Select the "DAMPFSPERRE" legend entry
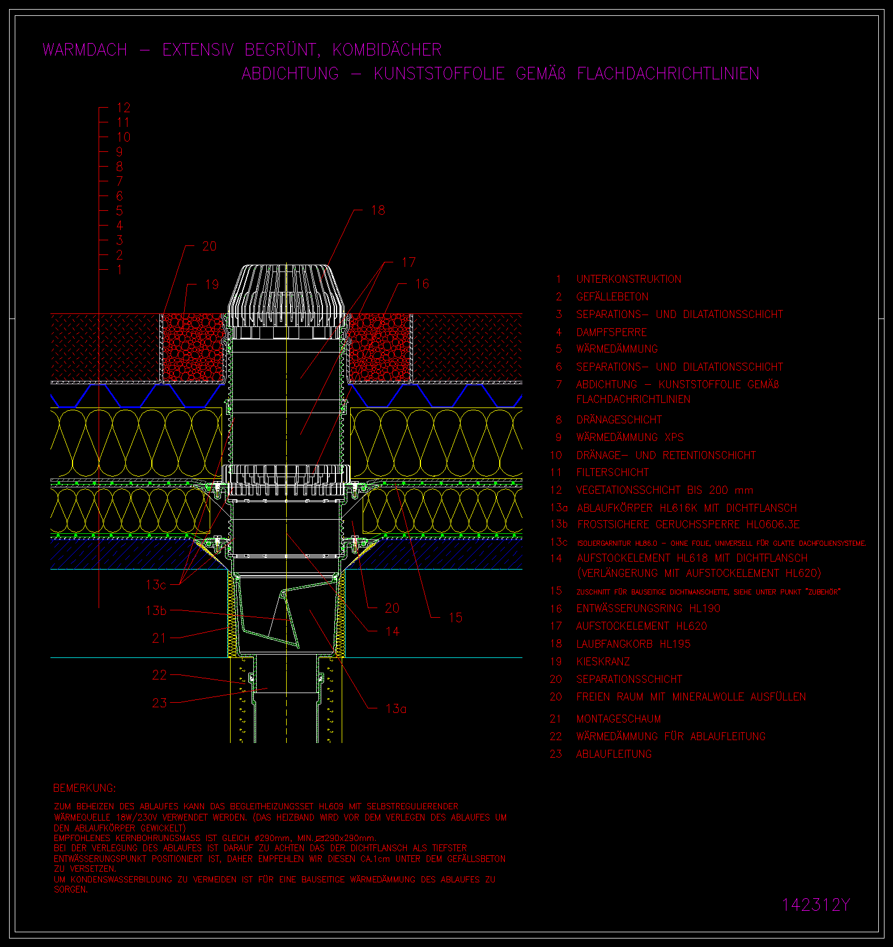Image resolution: width=893 pixels, height=947 pixels. (611, 332)
